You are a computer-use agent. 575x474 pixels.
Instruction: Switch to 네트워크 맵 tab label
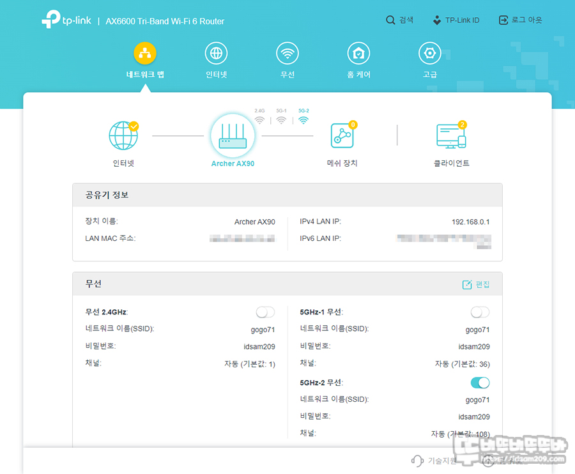click(145, 74)
